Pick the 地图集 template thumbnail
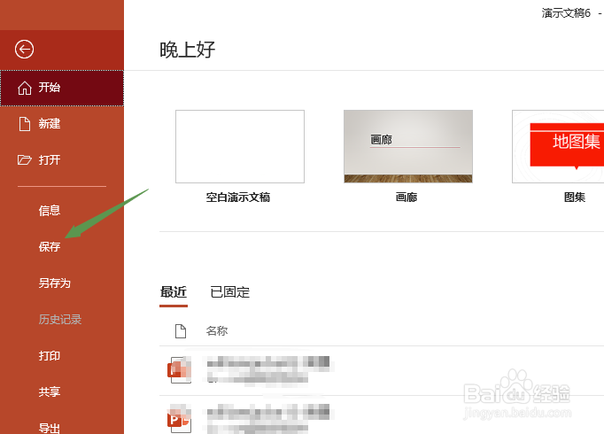The image size is (604, 434). click(558, 146)
